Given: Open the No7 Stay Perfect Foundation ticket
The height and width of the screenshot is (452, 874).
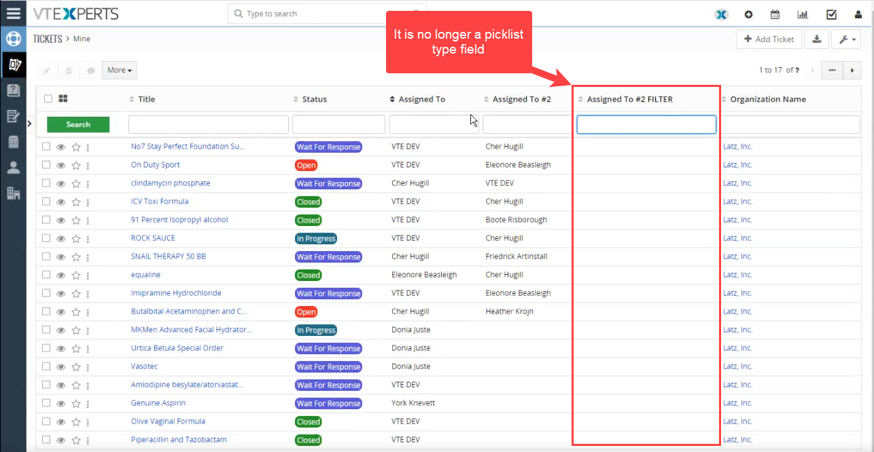Looking at the screenshot, I should [188, 147].
